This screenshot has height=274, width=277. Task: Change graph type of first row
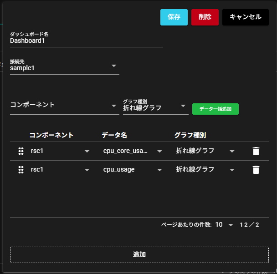click(232, 152)
